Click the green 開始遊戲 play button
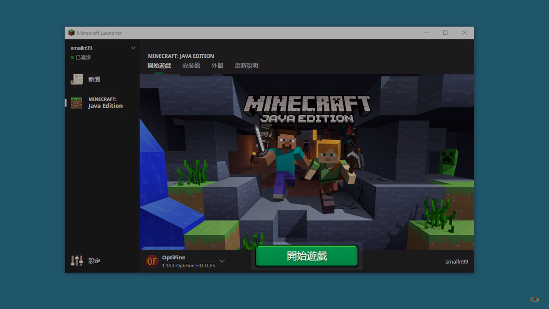The width and height of the screenshot is (549, 309). [307, 256]
